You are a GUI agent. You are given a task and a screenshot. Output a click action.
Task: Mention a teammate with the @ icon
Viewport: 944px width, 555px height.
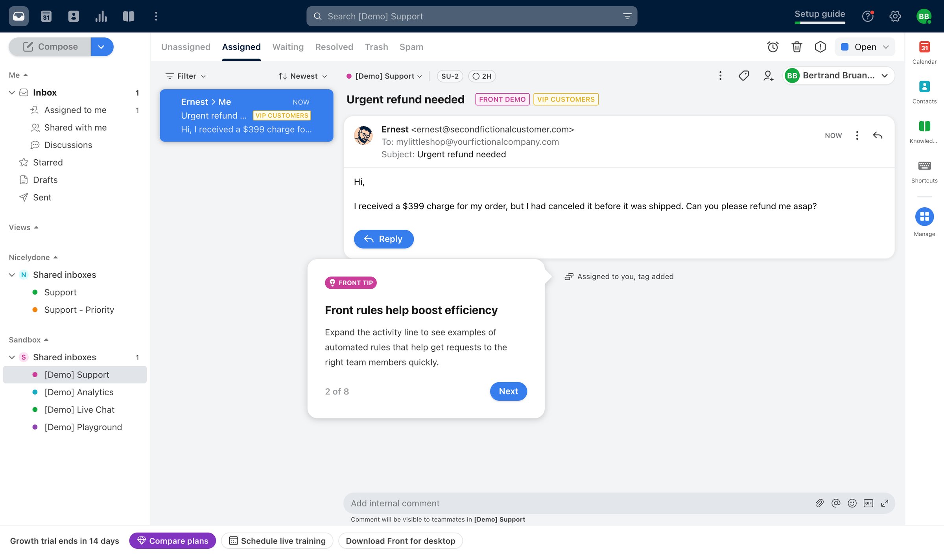pos(836,503)
